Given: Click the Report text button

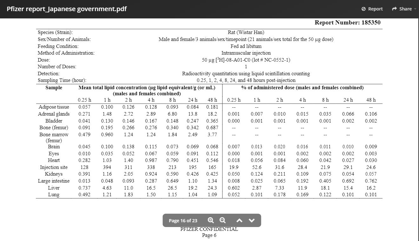Looking at the screenshot, I should (x=375, y=9).
